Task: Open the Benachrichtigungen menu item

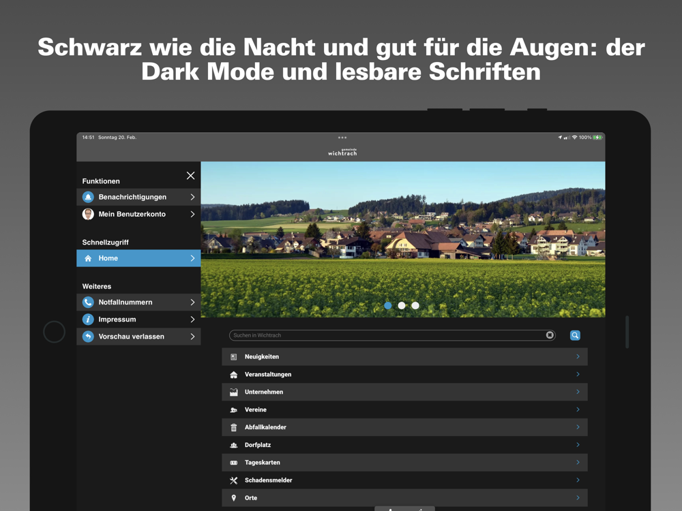Action: [138, 197]
